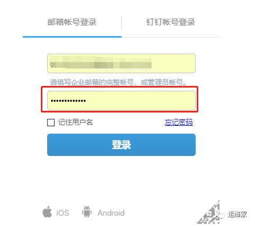Select the 邮箱帐号登录 tab
The width and height of the screenshot is (255, 226).
(x=72, y=22)
